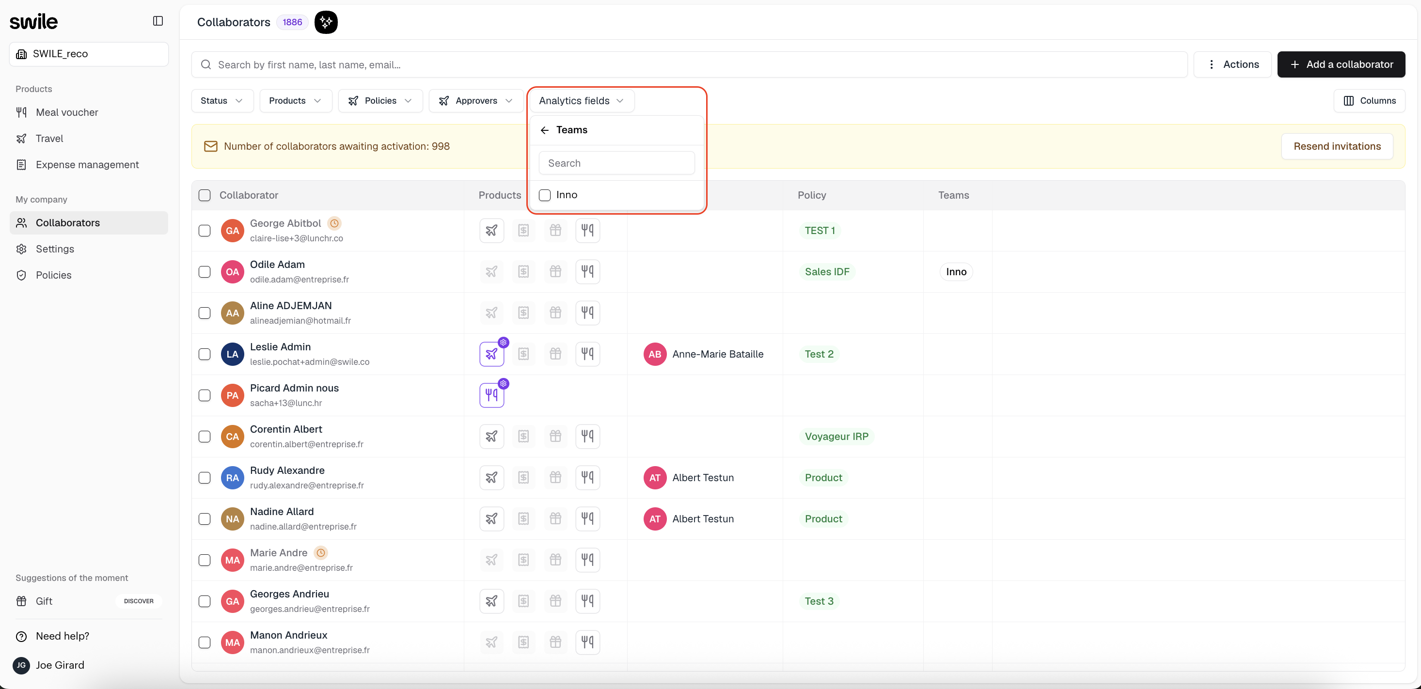Click George Abitbol's travel plane icon
1421x689 pixels.
491,231
